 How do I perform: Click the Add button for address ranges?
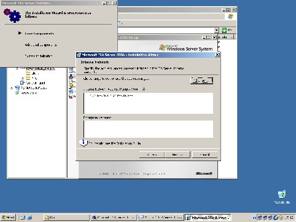click(x=201, y=81)
